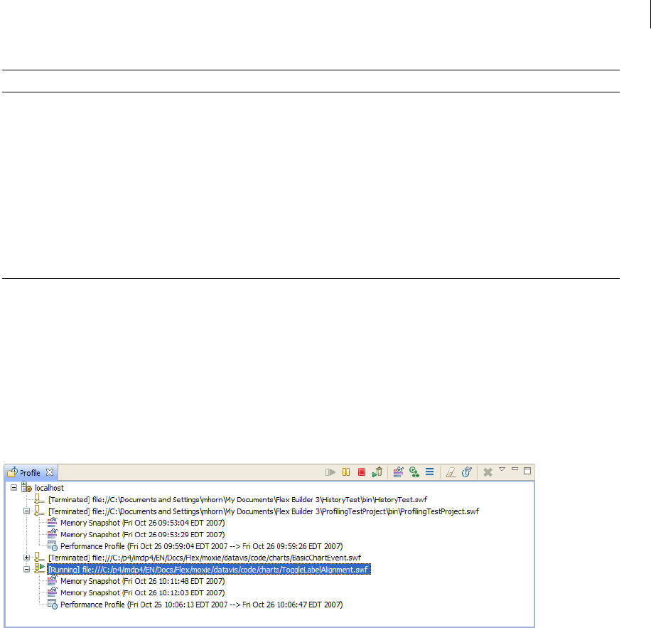Collapse the localhost tree node
Image resolution: width=651 pixels, height=628 pixels.
pos(14,488)
